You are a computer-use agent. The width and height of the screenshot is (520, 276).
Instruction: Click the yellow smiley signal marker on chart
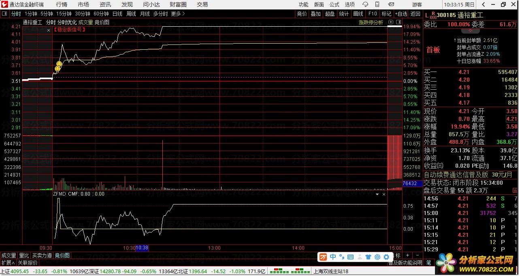coord(59,64)
